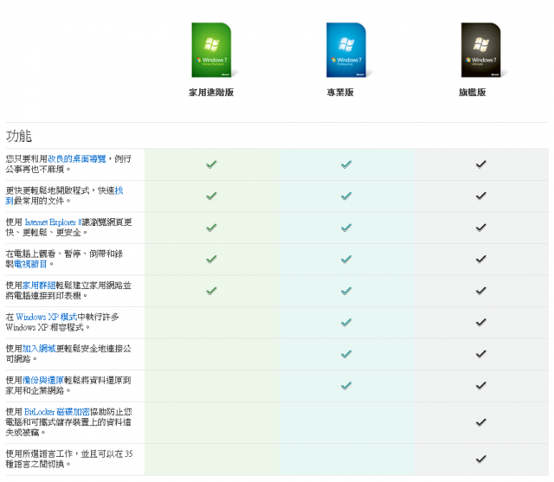Click home premium checkmark in Internet Explorer 8 row
Viewport: 554px width, 482px height.
(211, 228)
